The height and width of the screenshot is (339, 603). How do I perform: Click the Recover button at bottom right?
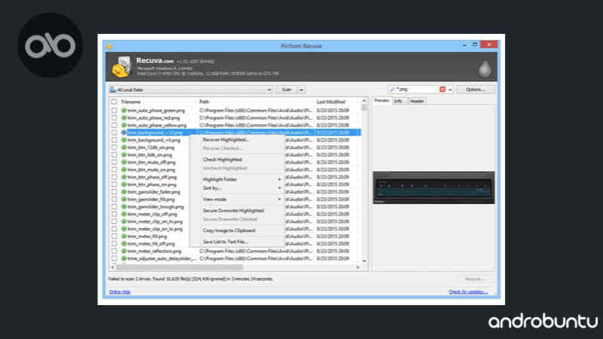[x=476, y=279]
